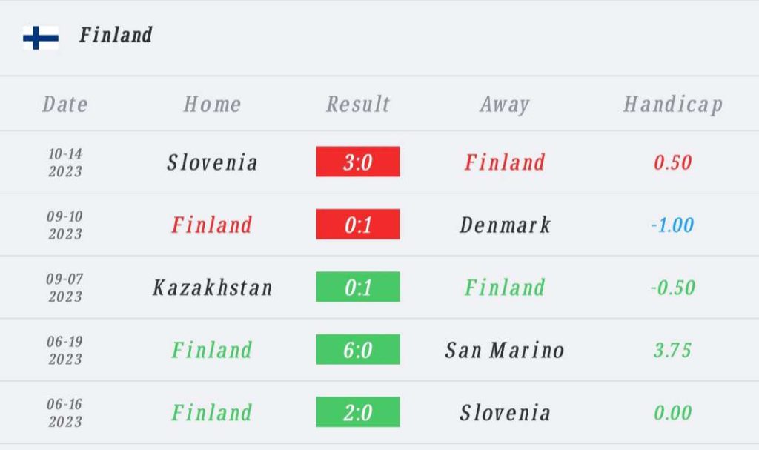Select the Result column header
Image resolution: width=759 pixels, height=450 pixels.
(358, 104)
